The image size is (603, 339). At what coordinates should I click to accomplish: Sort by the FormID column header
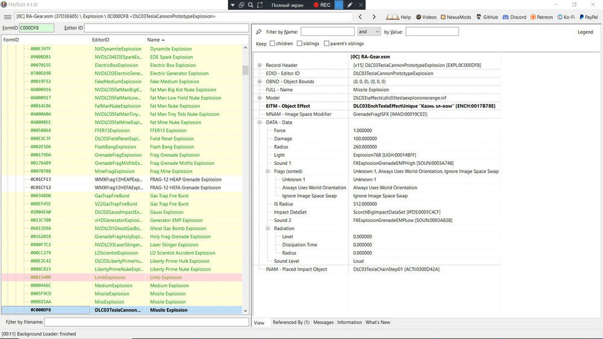point(45,40)
